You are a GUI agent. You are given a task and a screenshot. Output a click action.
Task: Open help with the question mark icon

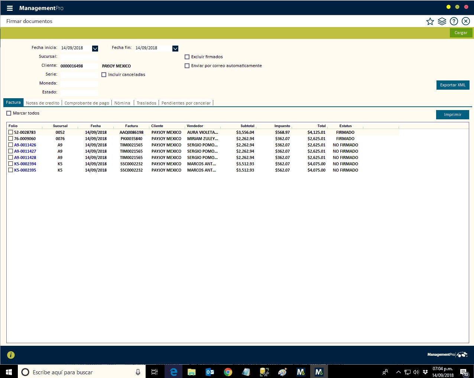(454, 21)
